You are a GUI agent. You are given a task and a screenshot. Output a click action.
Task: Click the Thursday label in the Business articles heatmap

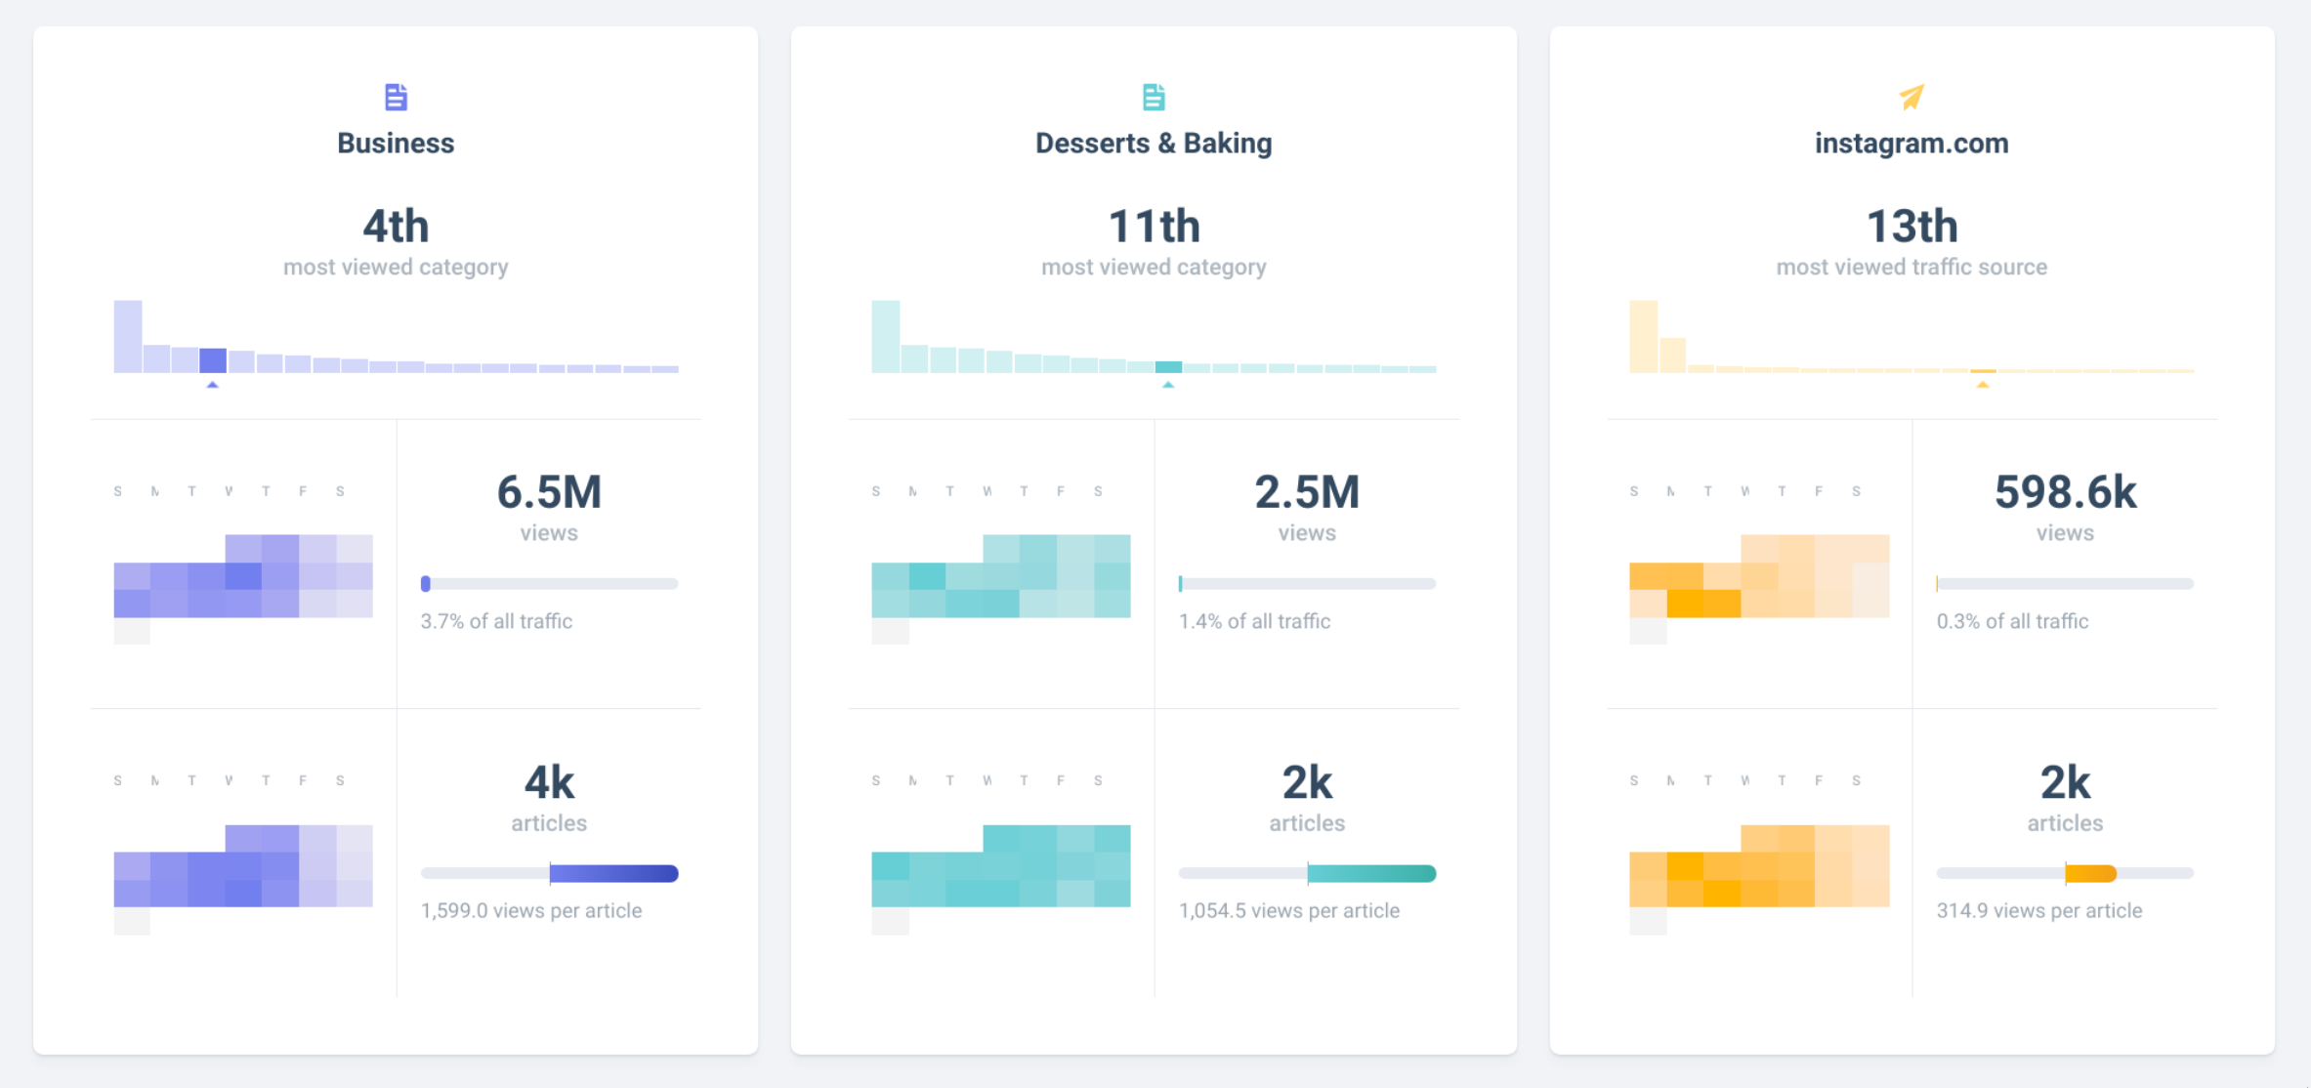266,778
